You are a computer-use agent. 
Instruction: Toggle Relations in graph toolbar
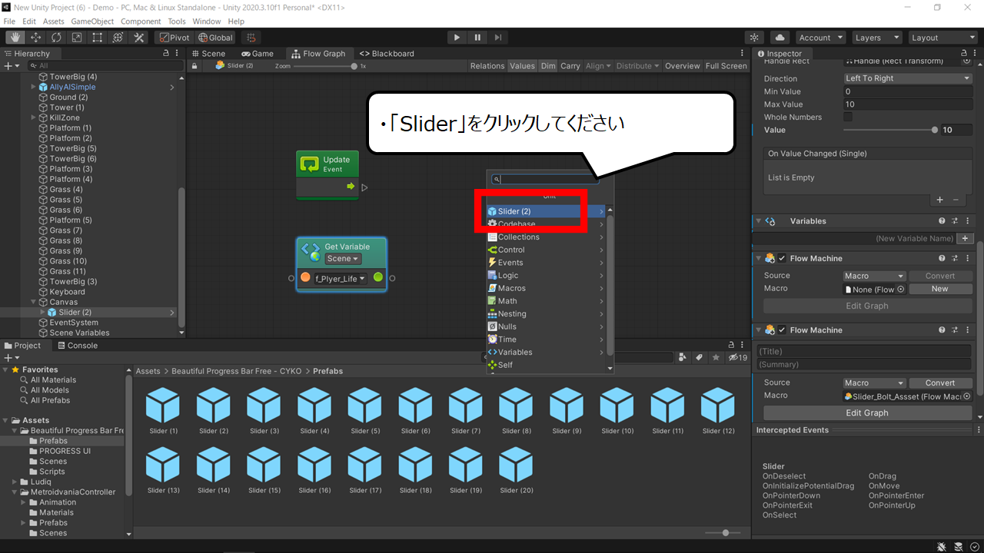pyautogui.click(x=487, y=66)
